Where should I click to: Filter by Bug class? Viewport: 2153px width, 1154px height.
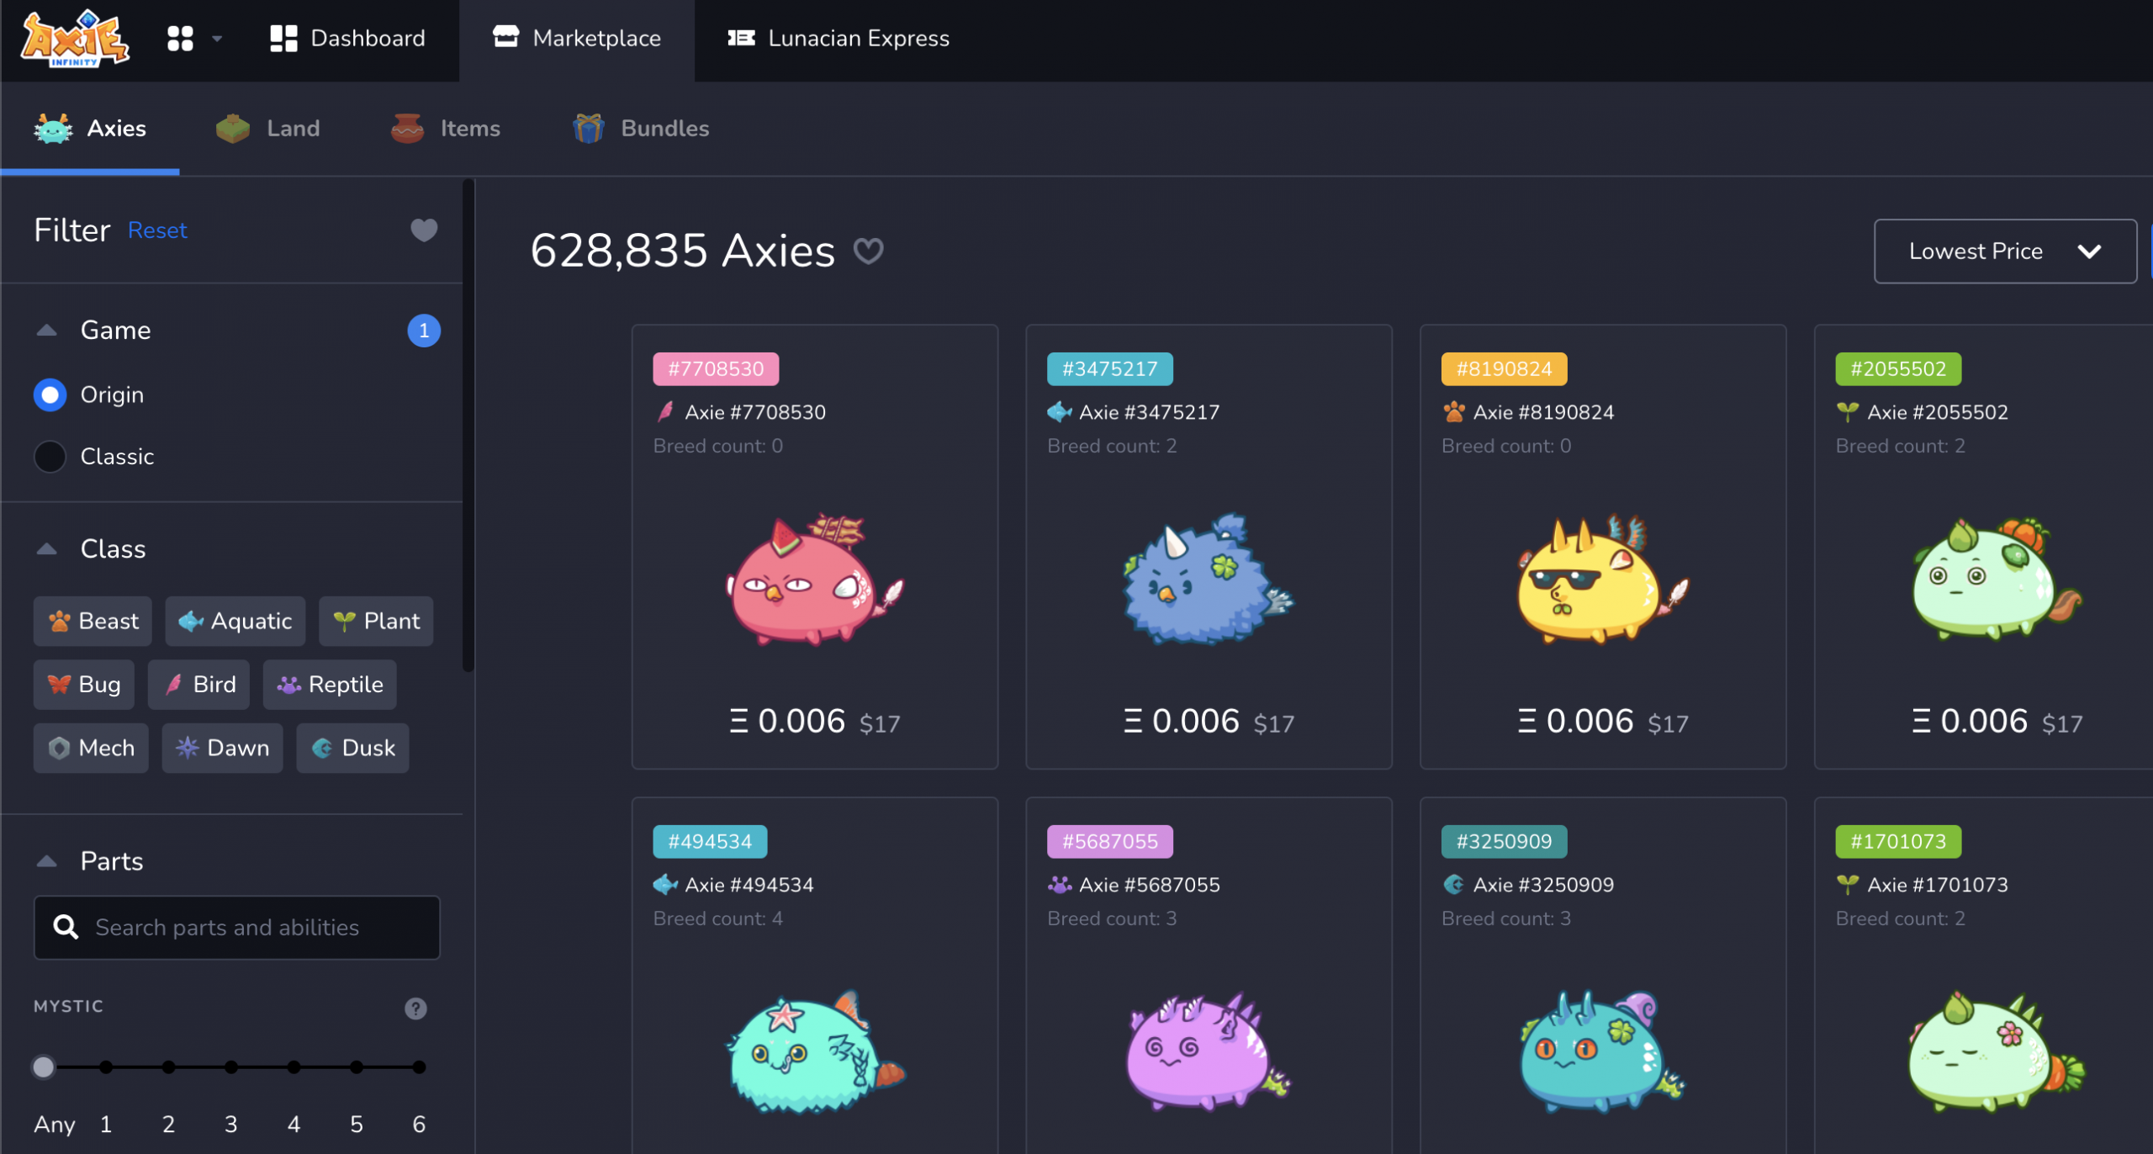(x=83, y=685)
